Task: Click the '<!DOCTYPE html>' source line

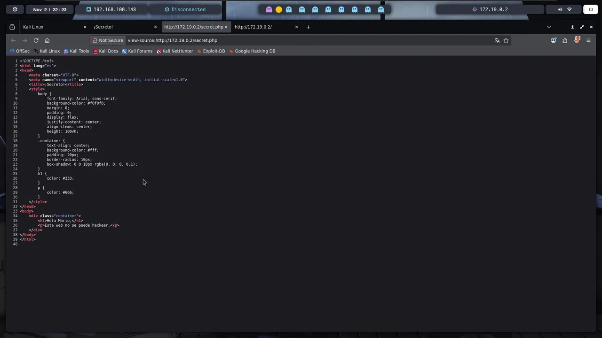Action: pos(37,61)
